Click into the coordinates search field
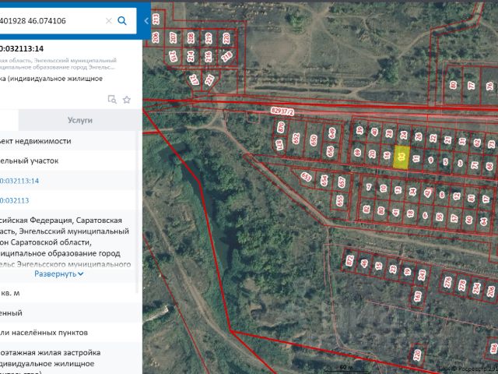The height and width of the screenshot is (374, 498). point(51,21)
